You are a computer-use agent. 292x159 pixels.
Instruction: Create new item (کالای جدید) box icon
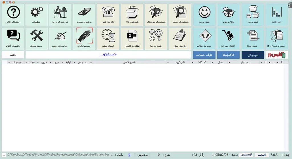click(x=228, y=15)
